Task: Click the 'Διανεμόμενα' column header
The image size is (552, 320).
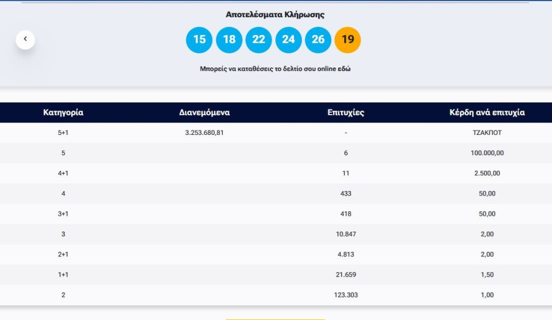Action: 204,112
